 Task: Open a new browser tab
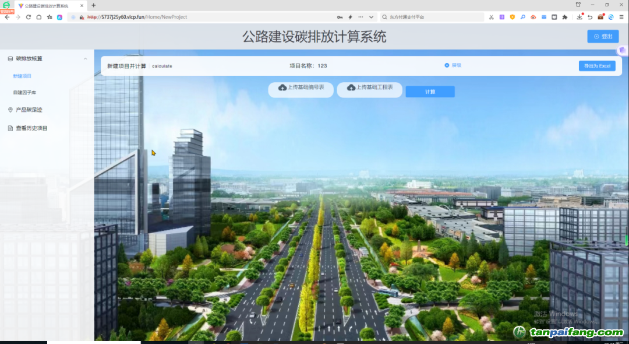coord(94,5)
